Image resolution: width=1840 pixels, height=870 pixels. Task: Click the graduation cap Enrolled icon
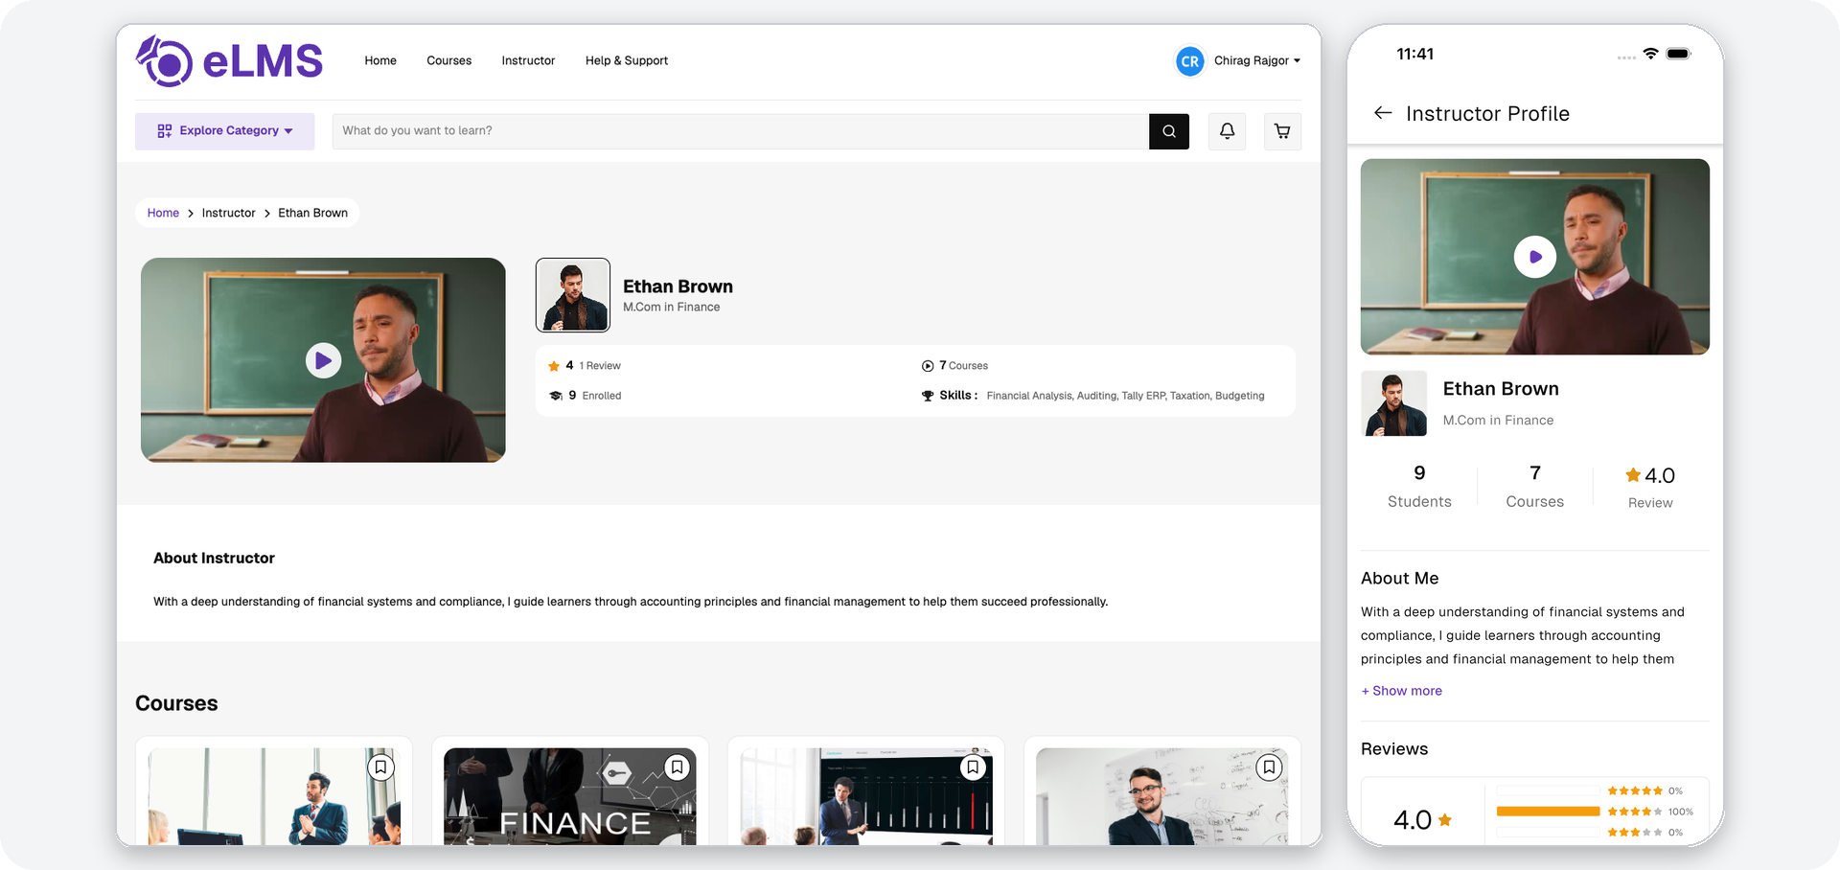(556, 396)
